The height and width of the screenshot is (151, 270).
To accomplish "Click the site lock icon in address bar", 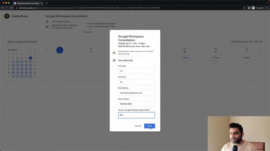I will pos(17,8).
